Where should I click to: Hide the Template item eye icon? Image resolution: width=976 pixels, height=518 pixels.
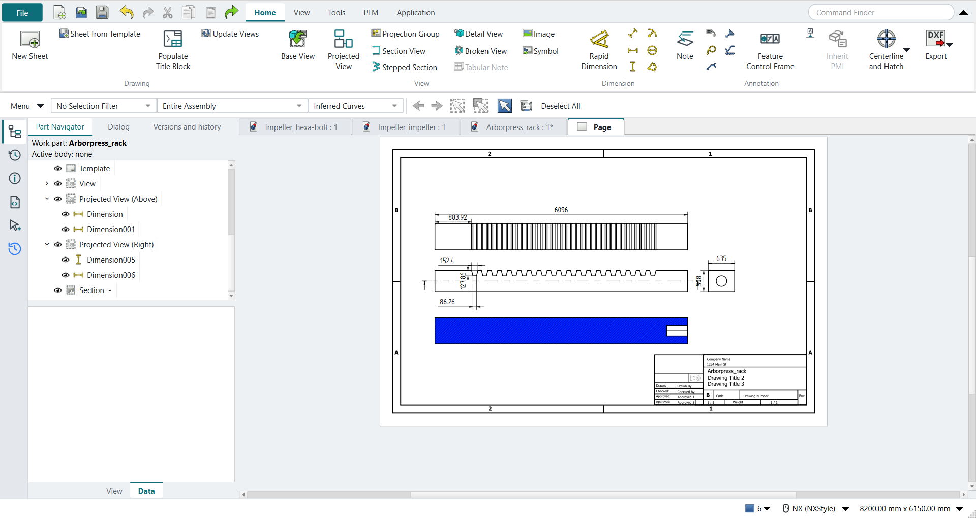(58, 169)
